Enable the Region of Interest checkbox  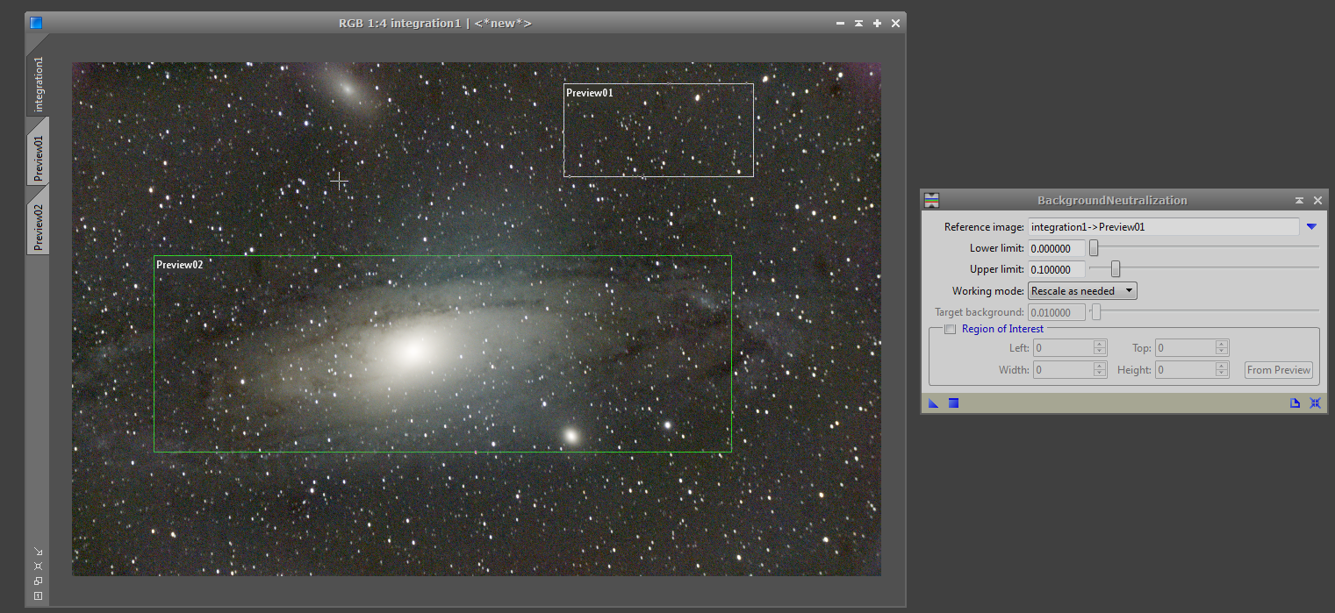click(950, 330)
